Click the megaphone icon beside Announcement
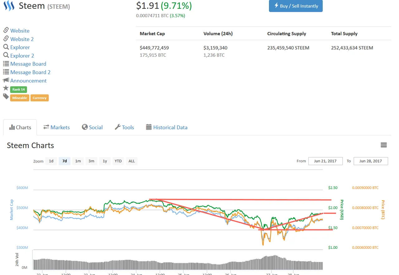The width and height of the screenshot is (399, 275). tap(6, 80)
